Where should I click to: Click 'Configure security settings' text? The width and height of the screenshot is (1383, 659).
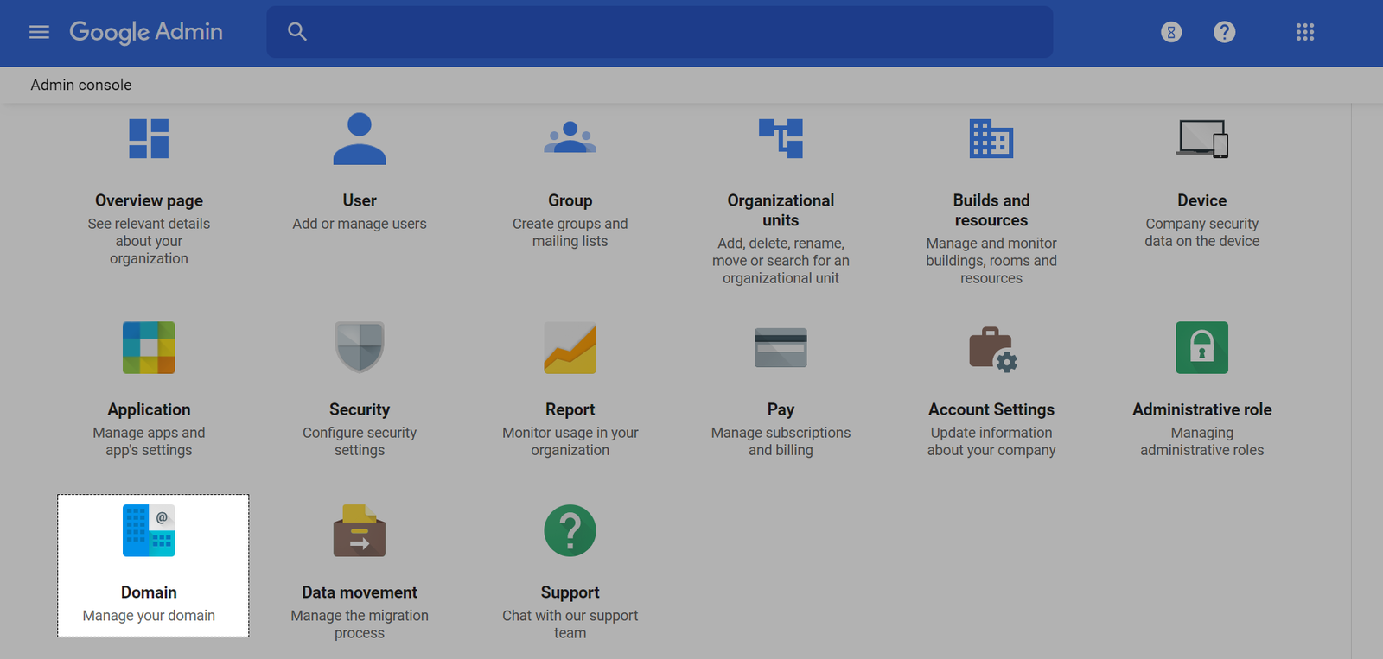[x=360, y=441]
